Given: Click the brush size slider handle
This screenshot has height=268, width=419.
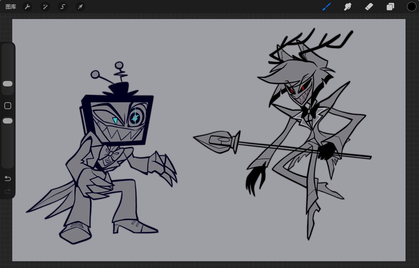Looking at the screenshot, I should [8, 84].
